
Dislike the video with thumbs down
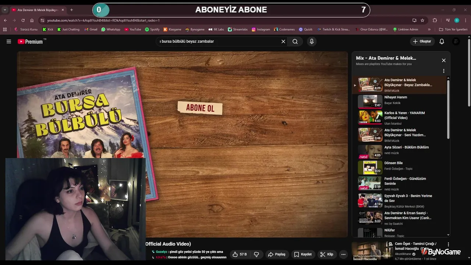[256, 254]
